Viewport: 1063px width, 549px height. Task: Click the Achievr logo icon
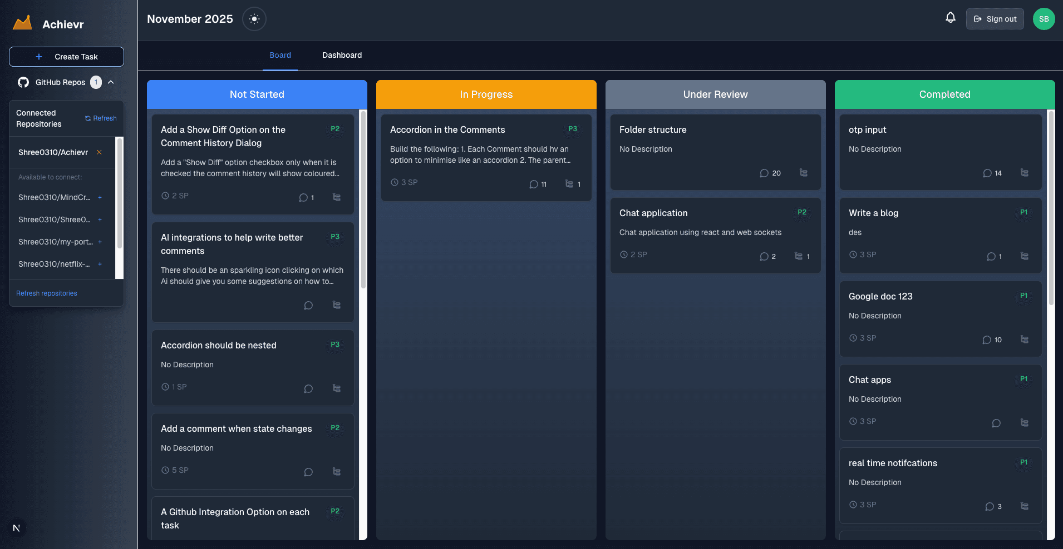[22, 23]
